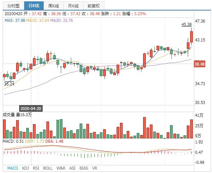
Task: Click the 47.36 axis price label
Action: (x=200, y=21)
